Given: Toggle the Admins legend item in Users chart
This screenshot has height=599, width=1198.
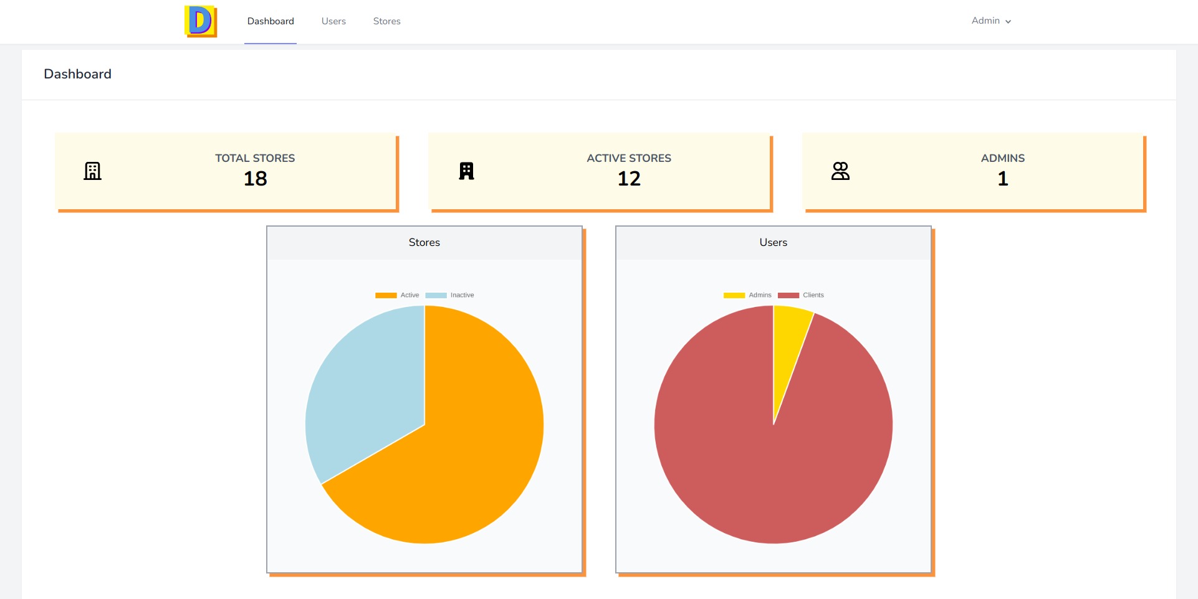Looking at the screenshot, I should tap(747, 295).
